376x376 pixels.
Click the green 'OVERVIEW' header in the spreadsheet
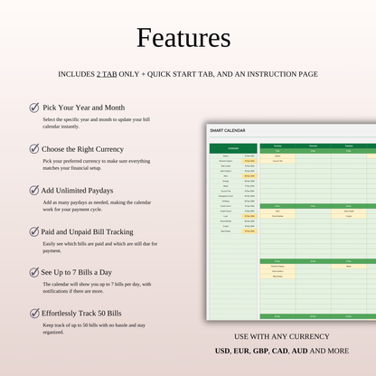pos(233,148)
